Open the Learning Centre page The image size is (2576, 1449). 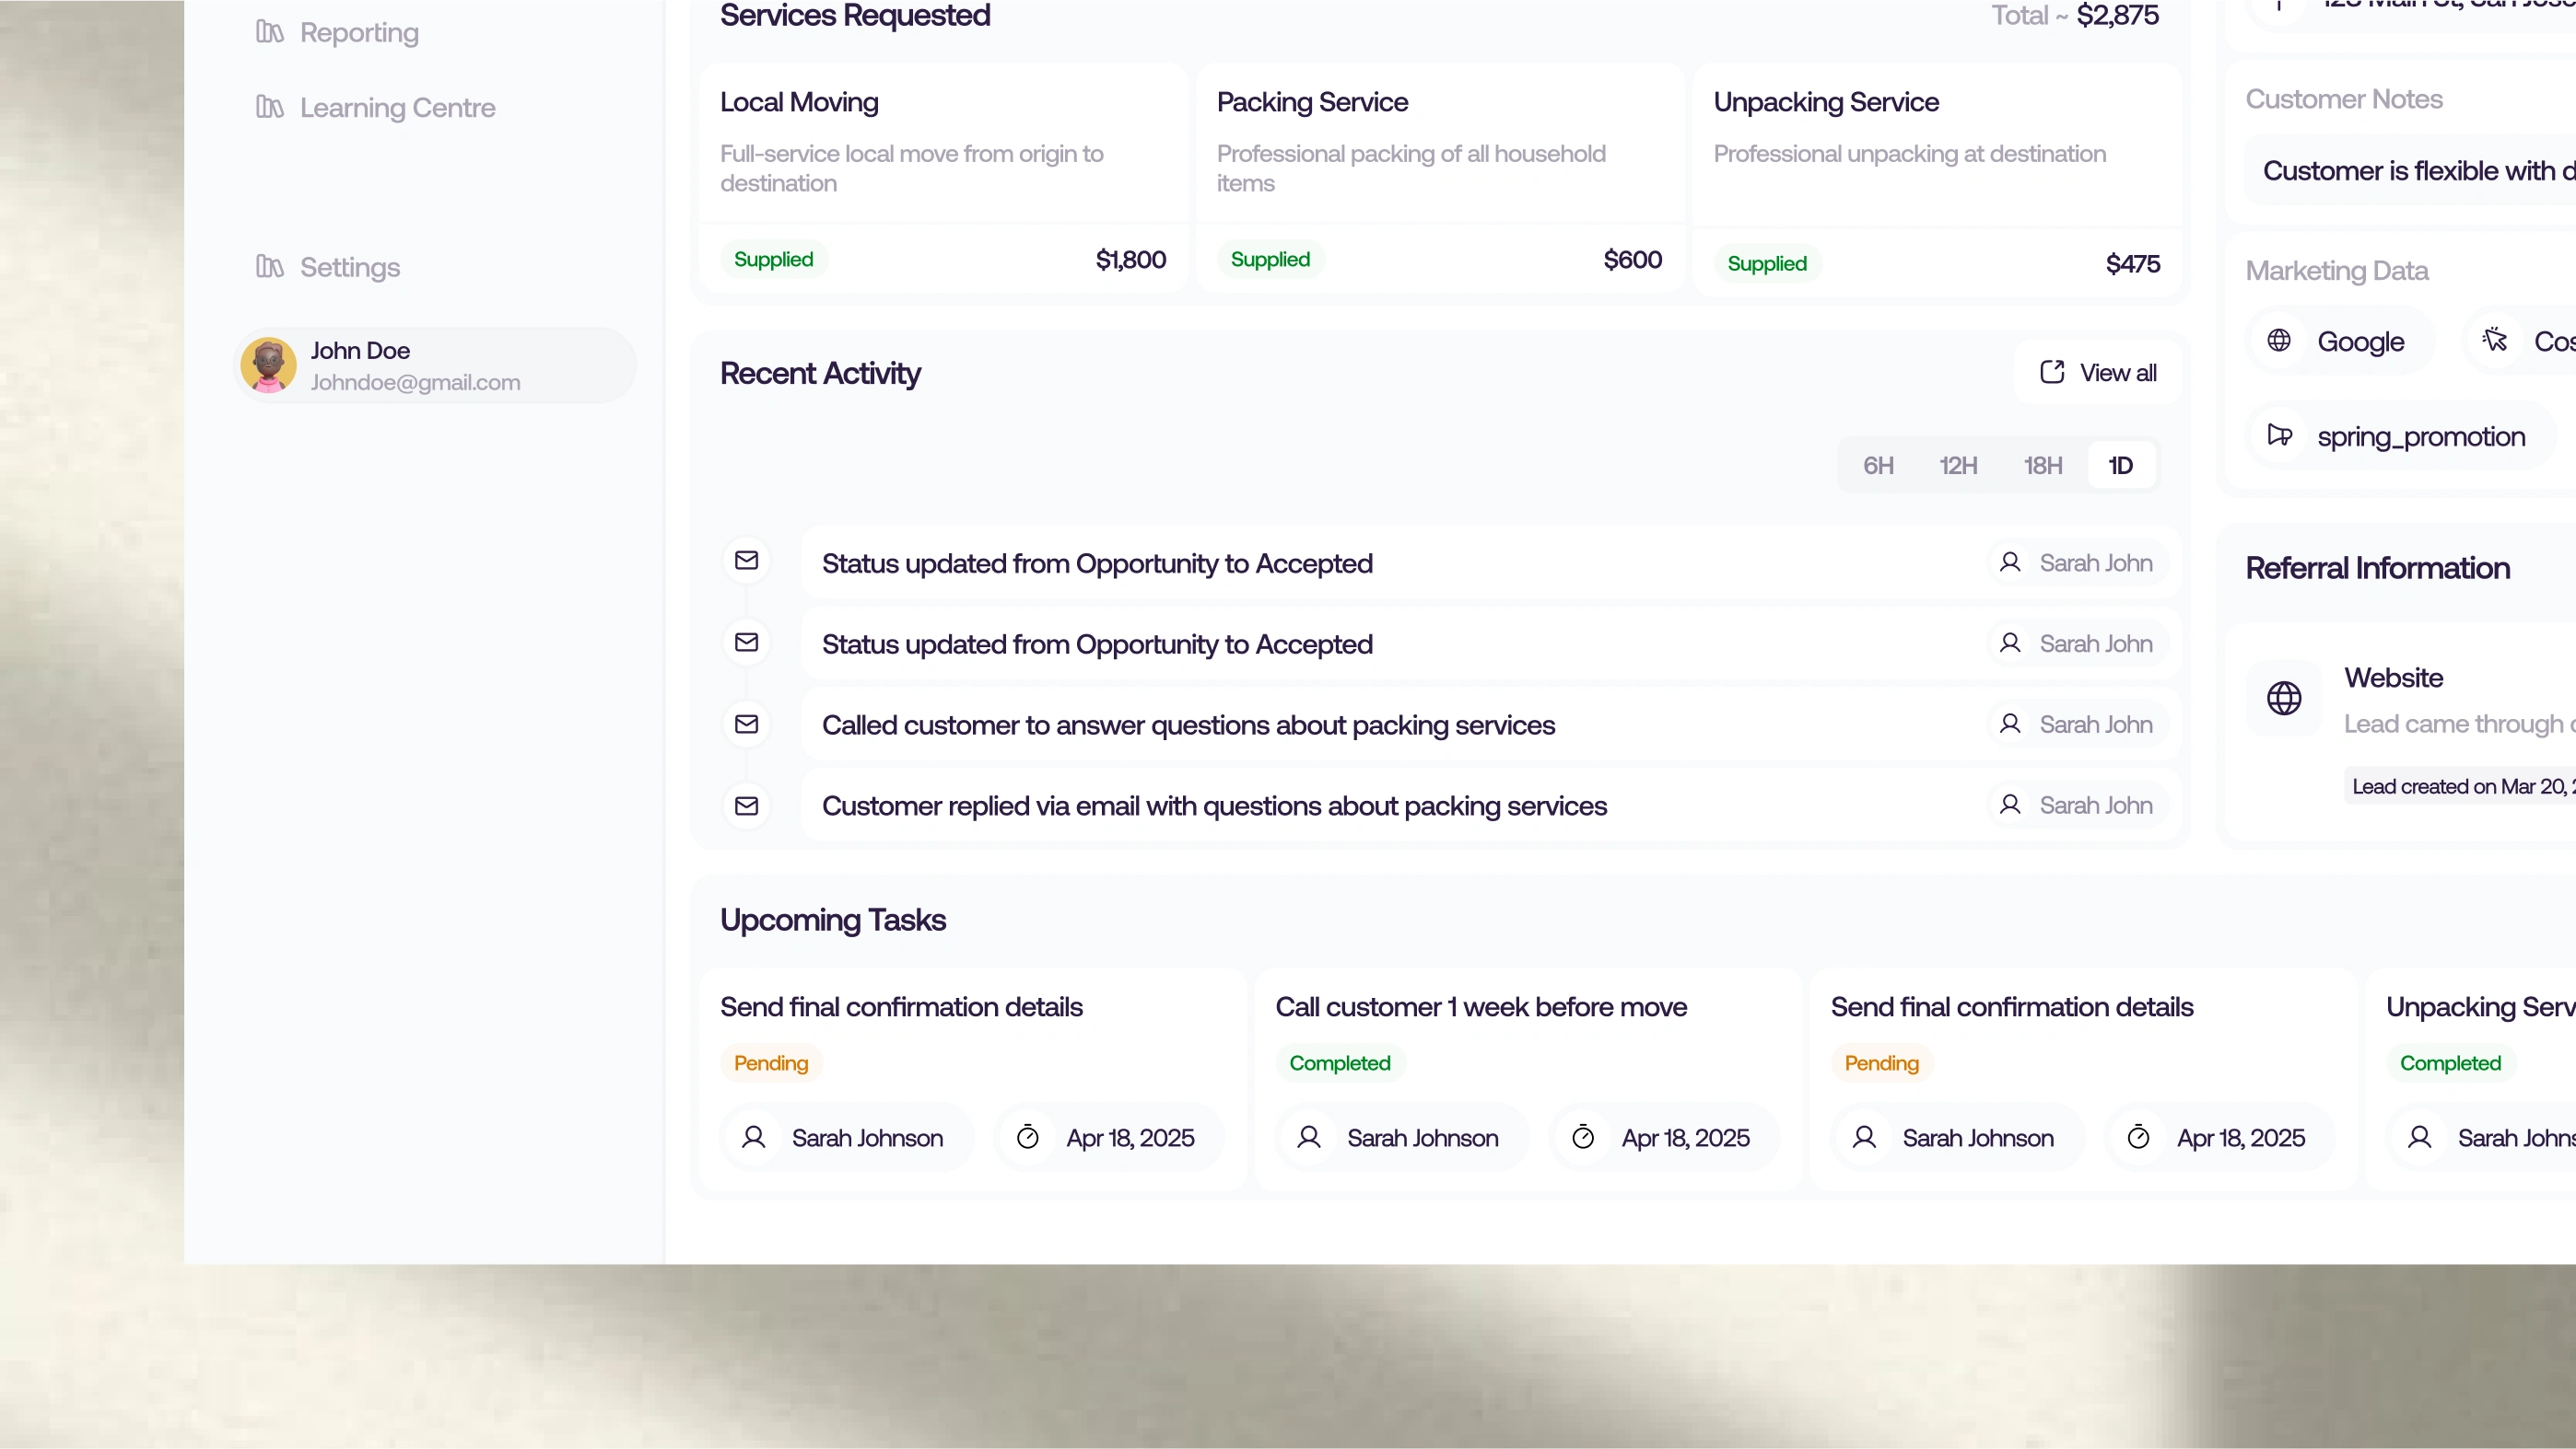point(376,108)
